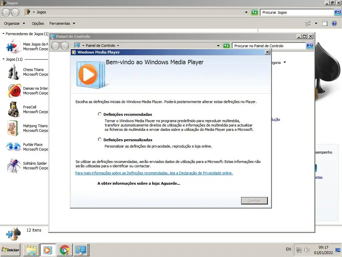Screen dimensions: 342x257
Task: Click the show desktop icon beside the clock
Action: pyautogui.click(x=338, y=250)
